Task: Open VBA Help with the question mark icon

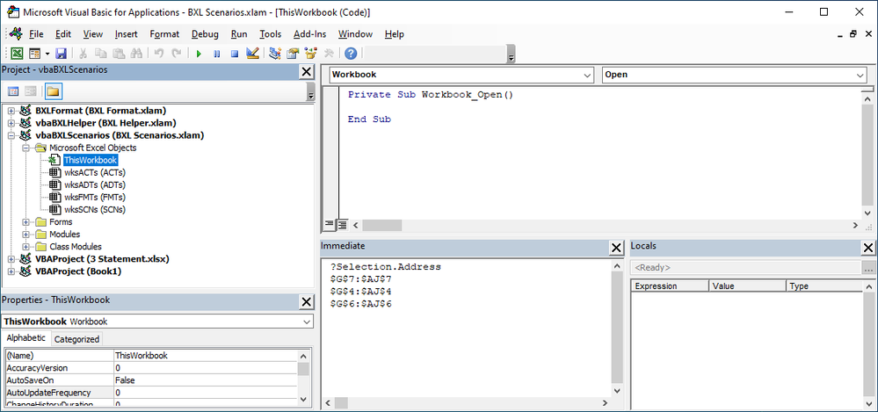Action: 351,54
